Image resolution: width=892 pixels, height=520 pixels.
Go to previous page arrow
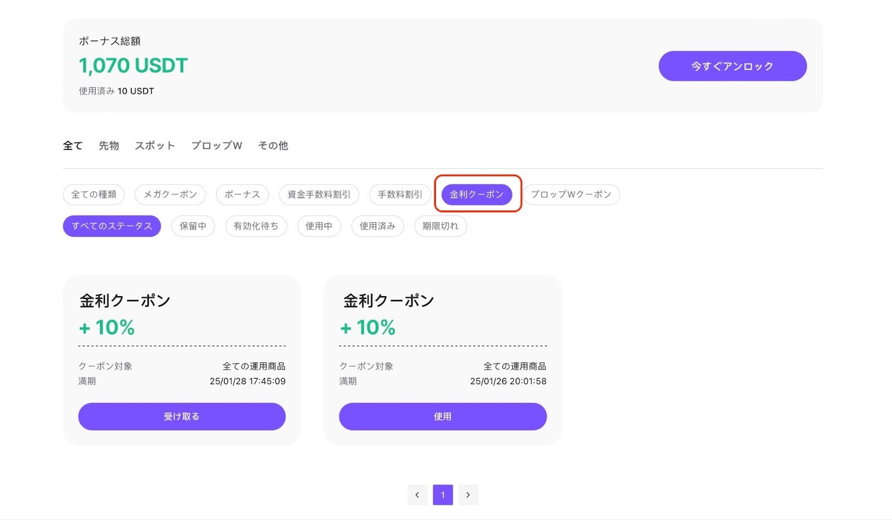coord(418,495)
